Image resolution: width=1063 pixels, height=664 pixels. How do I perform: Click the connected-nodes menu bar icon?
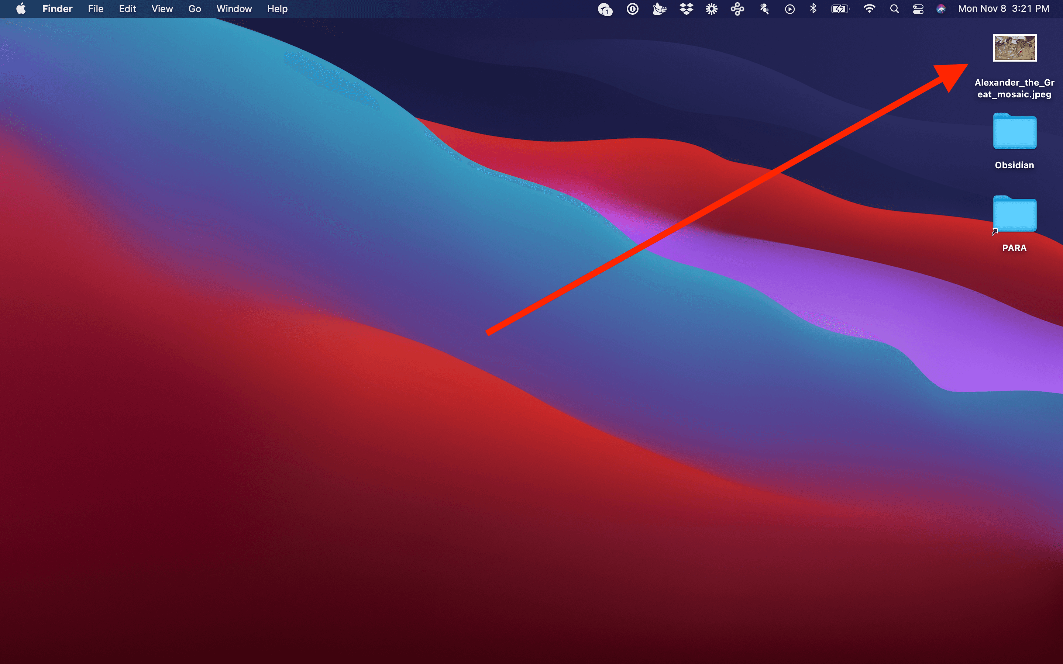coord(737,9)
